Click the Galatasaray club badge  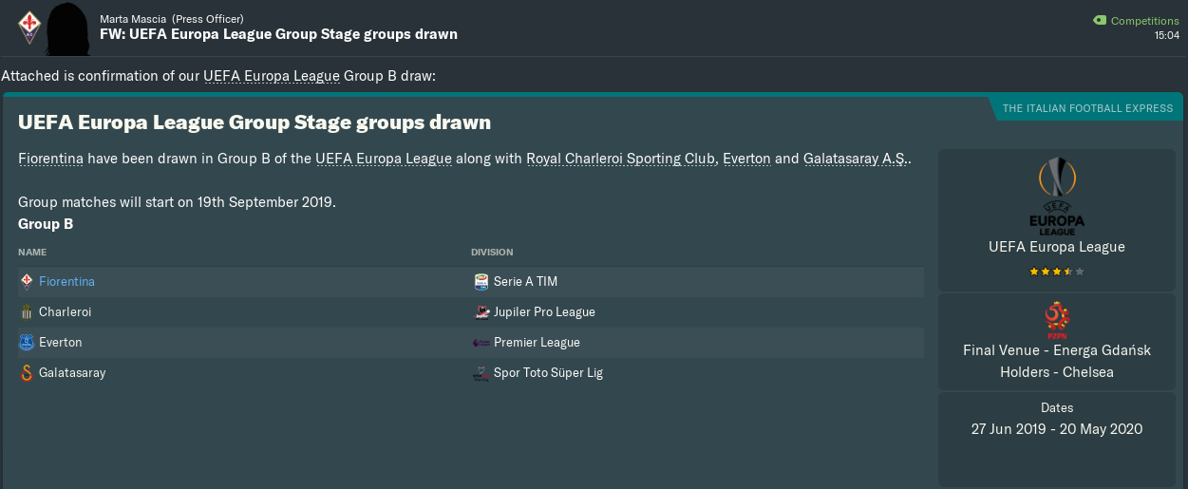pos(27,373)
